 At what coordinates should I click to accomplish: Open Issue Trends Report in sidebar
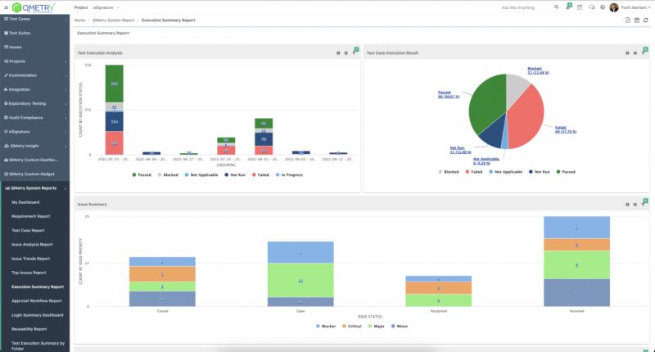[x=33, y=258]
